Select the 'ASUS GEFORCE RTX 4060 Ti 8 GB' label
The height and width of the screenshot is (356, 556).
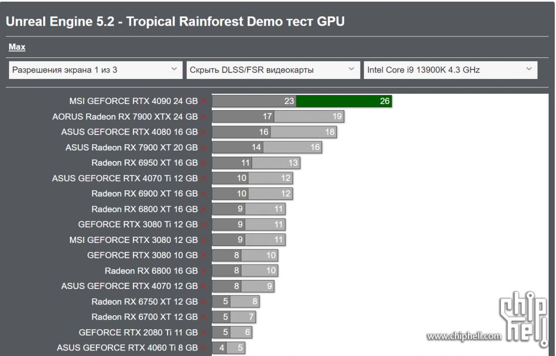(x=127, y=348)
